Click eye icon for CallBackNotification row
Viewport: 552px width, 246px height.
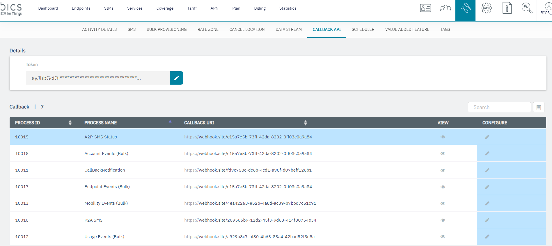[443, 170]
